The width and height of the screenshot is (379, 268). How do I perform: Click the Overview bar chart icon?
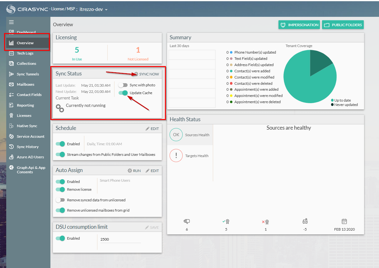12,43
